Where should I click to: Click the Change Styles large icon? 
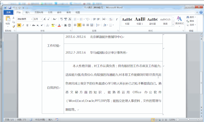tap(179, 21)
